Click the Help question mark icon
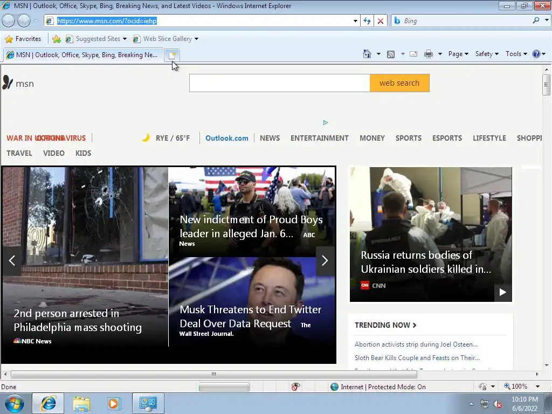 point(536,54)
